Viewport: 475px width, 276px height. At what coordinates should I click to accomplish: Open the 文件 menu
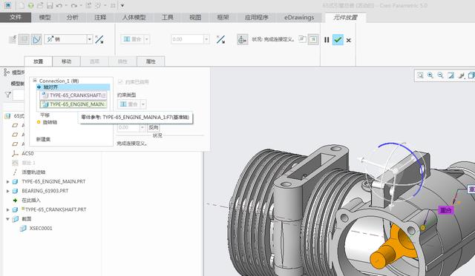tap(16, 17)
